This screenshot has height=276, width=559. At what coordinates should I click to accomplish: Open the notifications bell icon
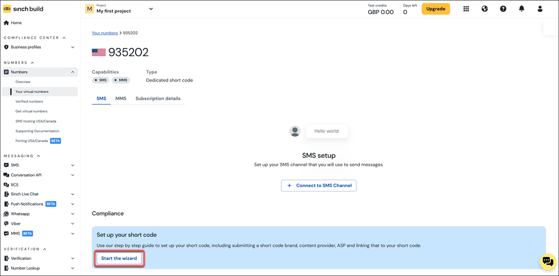(522, 9)
